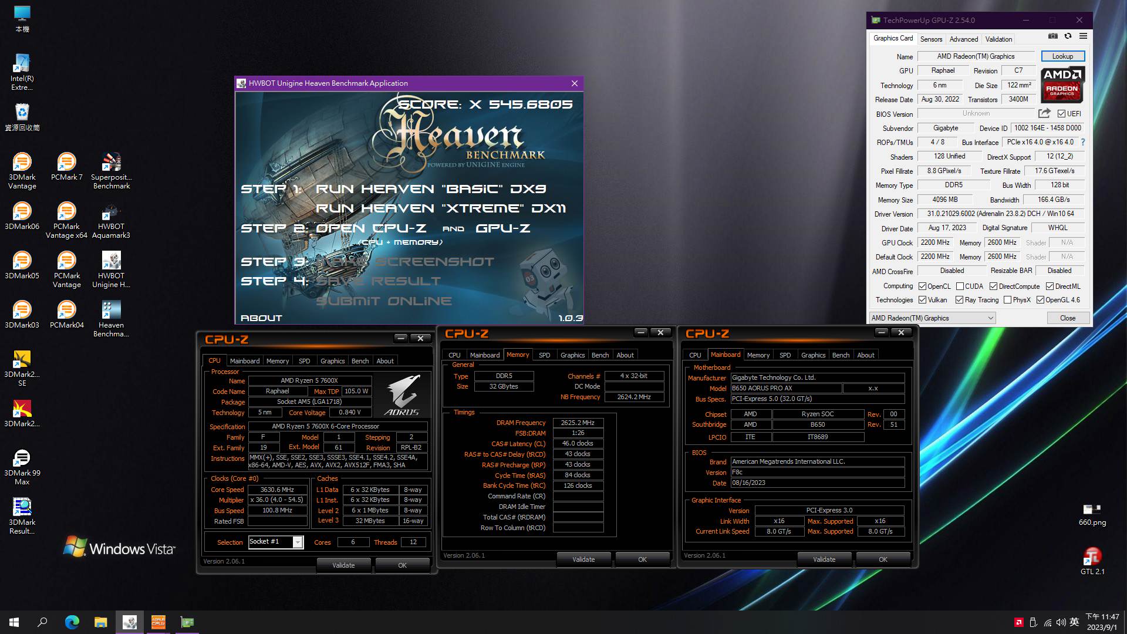Toggle the OpenGL 4.6 checkbox
Screen dimensions: 1127x634
1040,300
